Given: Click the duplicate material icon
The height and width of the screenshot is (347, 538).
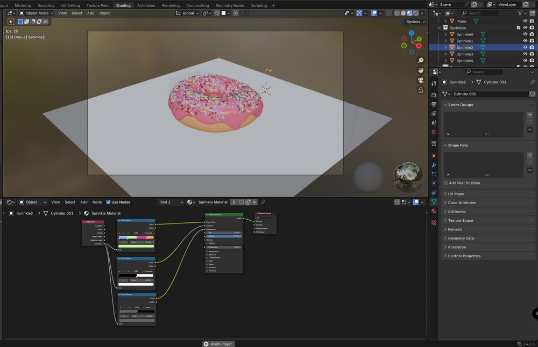Looking at the screenshot, I should tap(248, 202).
